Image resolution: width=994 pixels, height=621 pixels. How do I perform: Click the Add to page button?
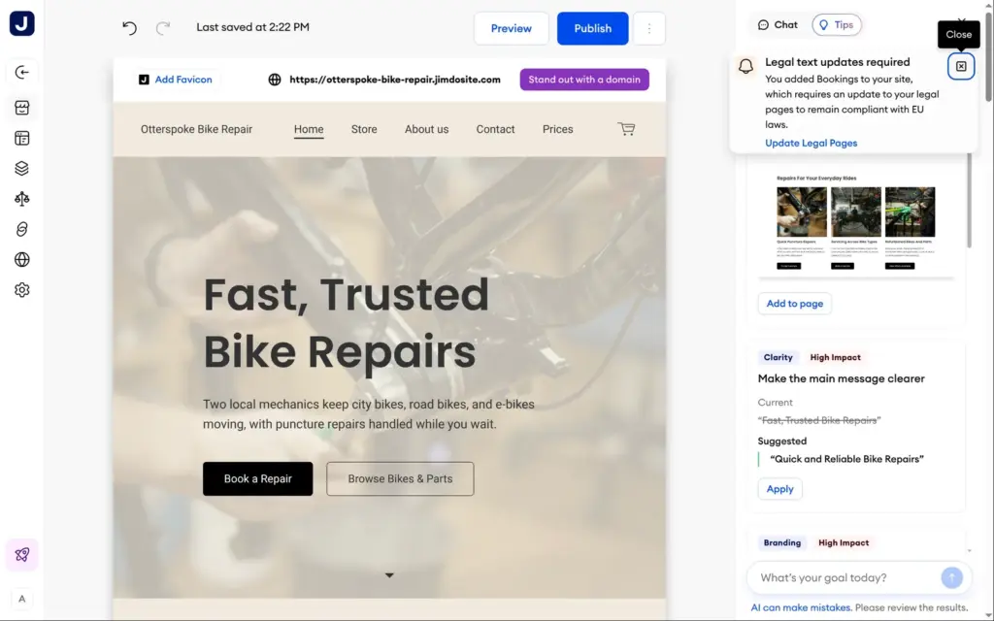[x=794, y=304]
